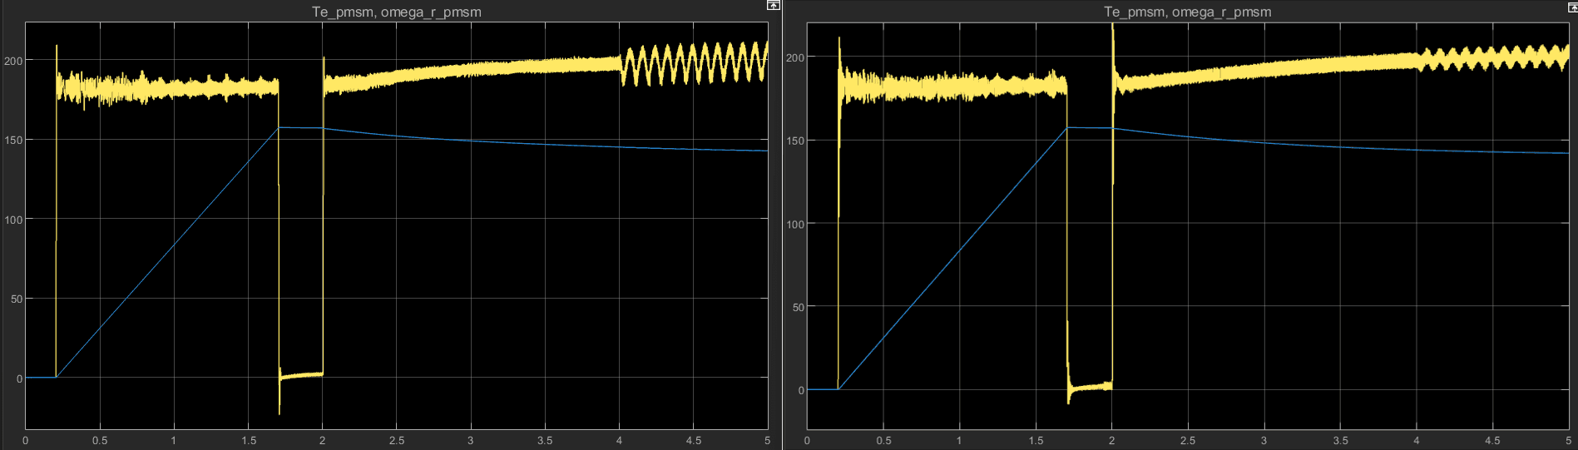The image size is (1578, 450).
Task: Click the left scope's y-axis label 150
Action: pos(13,140)
